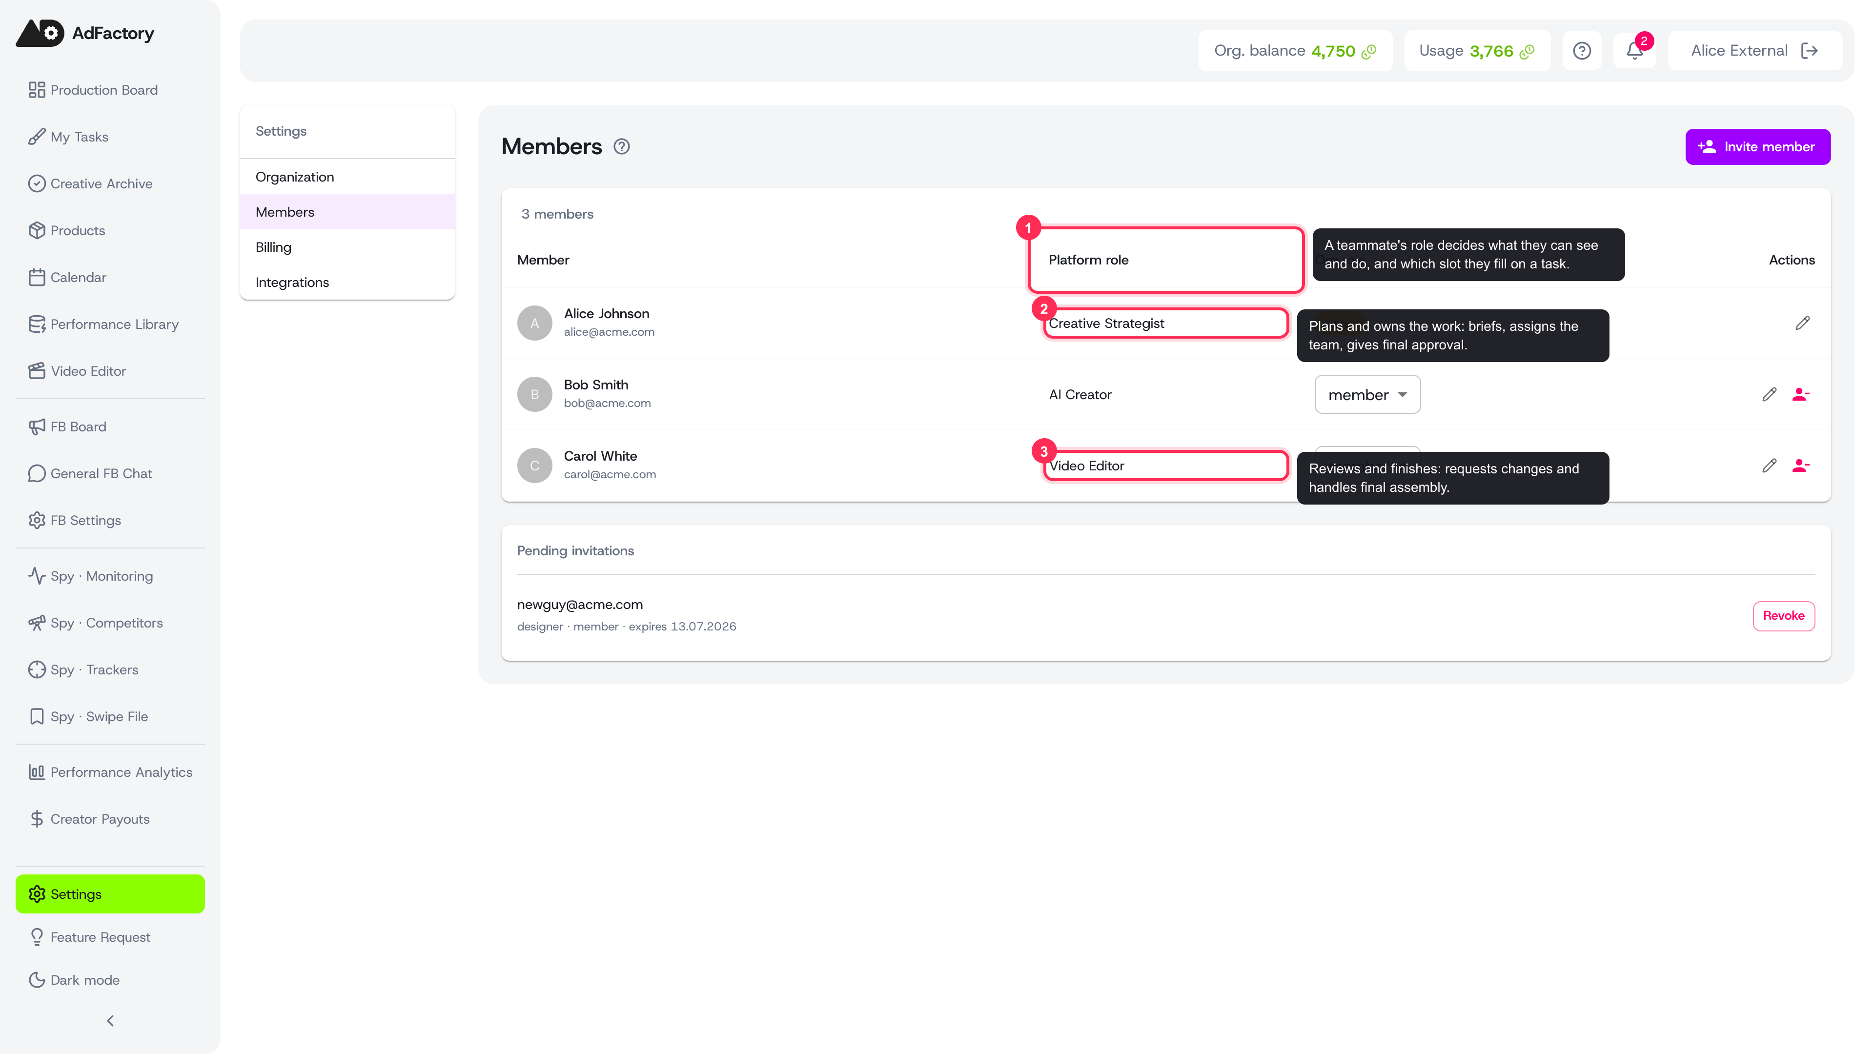
Task: Remove Bob Smith from members
Action: click(x=1801, y=394)
